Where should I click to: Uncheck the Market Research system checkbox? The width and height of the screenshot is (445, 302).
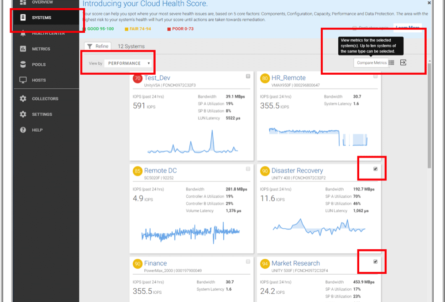click(x=376, y=261)
